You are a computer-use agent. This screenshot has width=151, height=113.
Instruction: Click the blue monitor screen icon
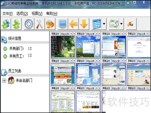pos(63,24)
